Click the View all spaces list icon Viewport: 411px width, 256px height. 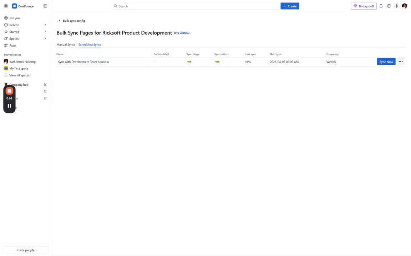pyautogui.click(x=6, y=75)
